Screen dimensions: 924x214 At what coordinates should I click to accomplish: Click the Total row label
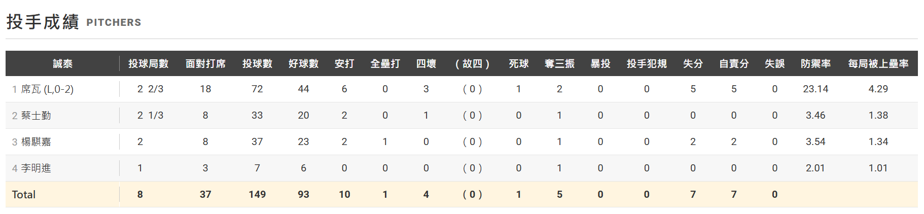(24, 195)
